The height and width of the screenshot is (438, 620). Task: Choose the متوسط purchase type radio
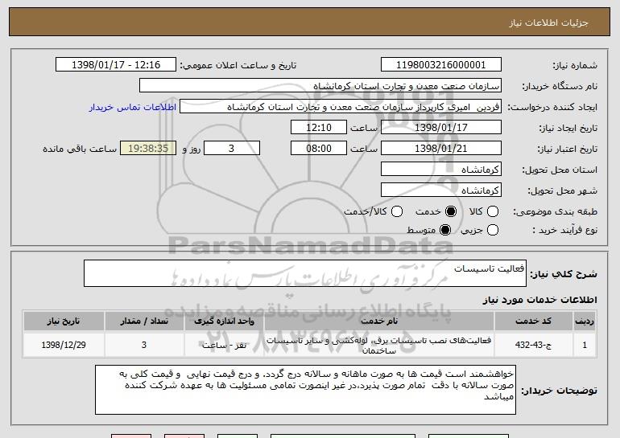point(445,230)
